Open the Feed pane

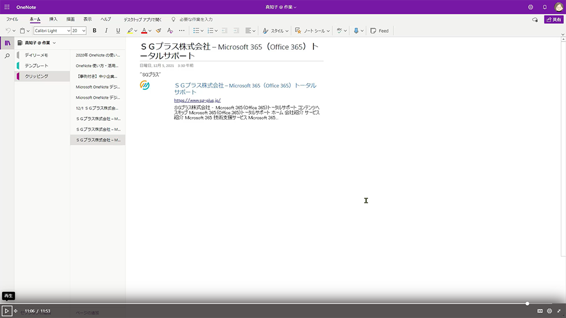coord(380,31)
